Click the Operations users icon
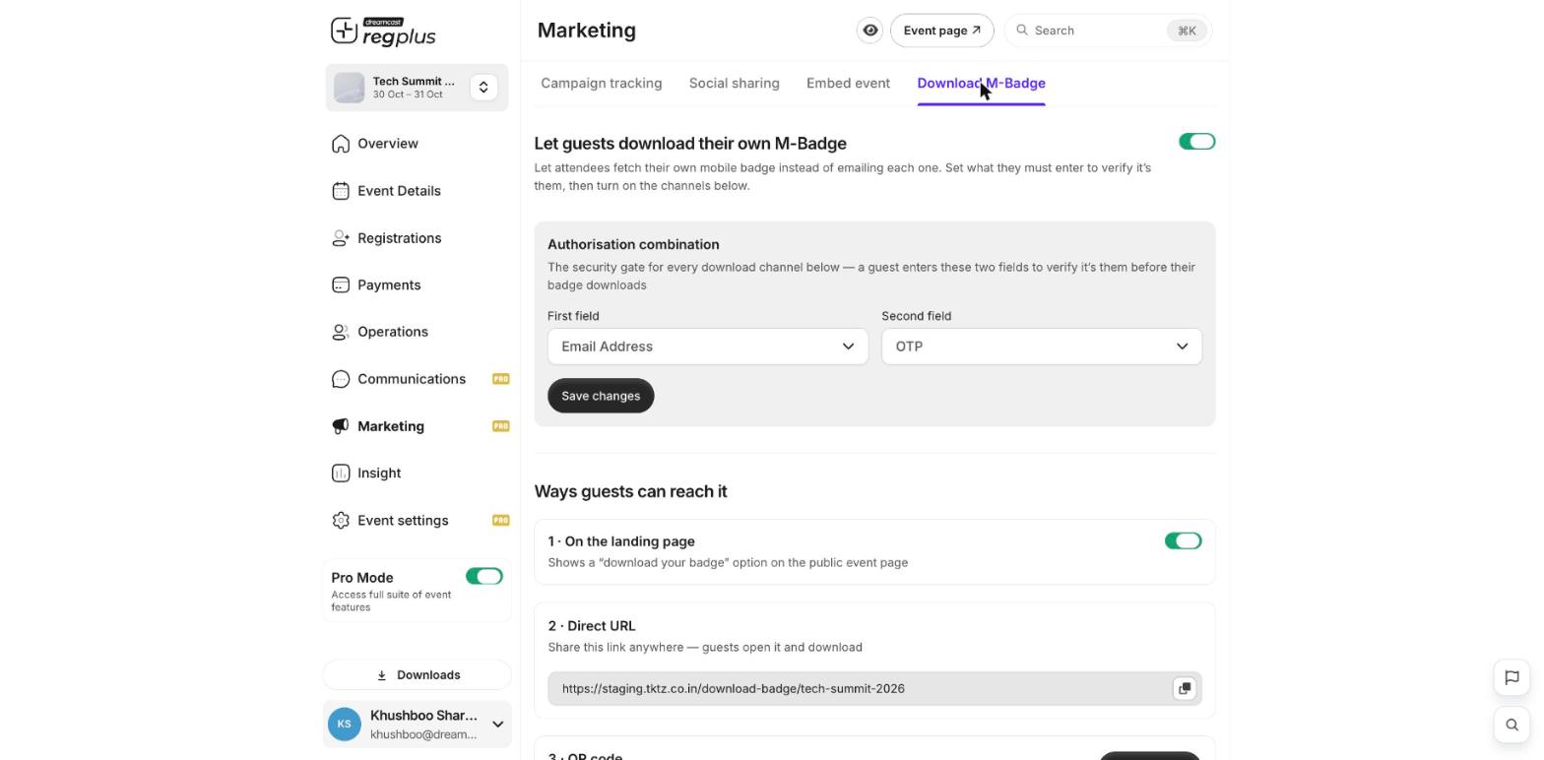Screen dimensions: 1544x760 (x=341, y=332)
